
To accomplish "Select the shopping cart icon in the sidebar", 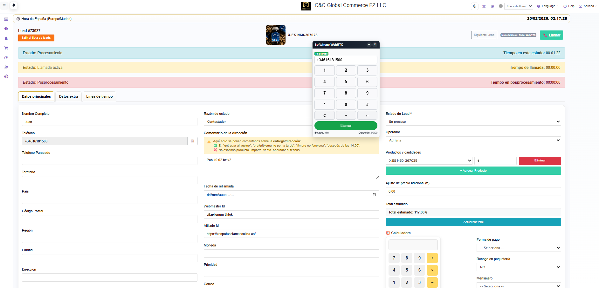I will coord(6,48).
